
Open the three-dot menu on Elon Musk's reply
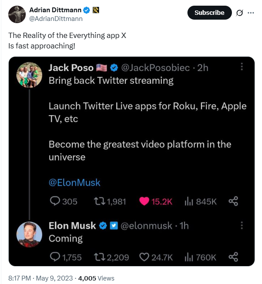[242, 225]
